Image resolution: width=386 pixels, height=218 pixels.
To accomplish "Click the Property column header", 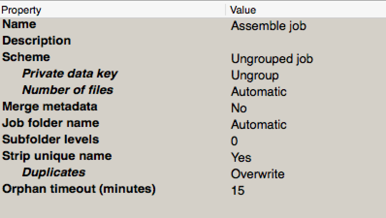I will coord(21,10).
